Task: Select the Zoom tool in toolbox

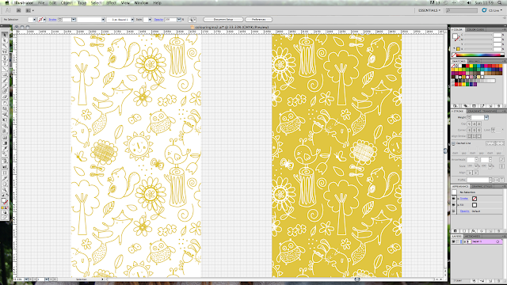Action: click(x=5, y=190)
